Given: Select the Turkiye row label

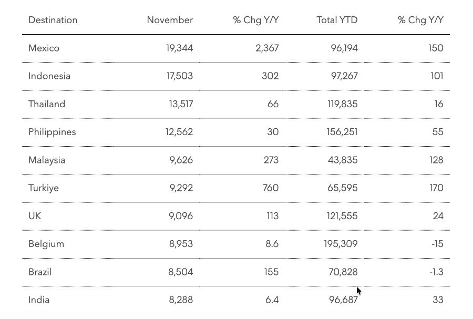Looking at the screenshot, I should [44, 188].
